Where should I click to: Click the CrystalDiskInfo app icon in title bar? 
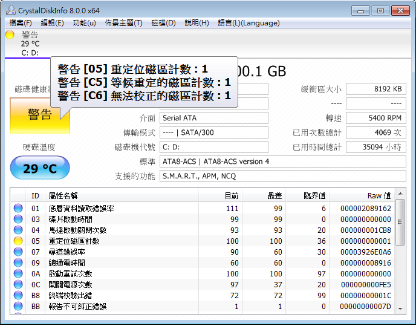pyautogui.click(x=11, y=11)
